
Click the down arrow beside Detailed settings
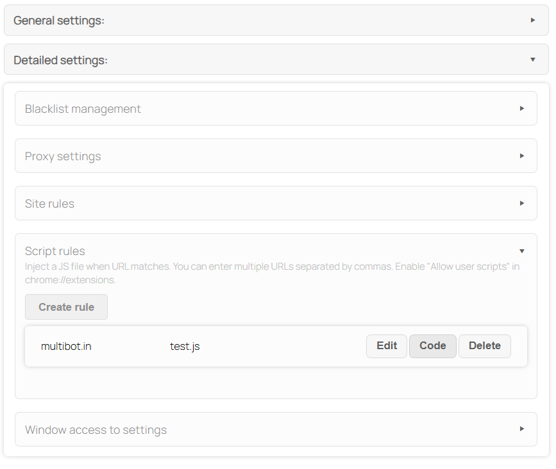(x=533, y=60)
